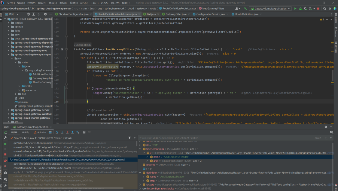Click Step Over debugger icon
Screen dimensions: 338x191
coord(57,132)
